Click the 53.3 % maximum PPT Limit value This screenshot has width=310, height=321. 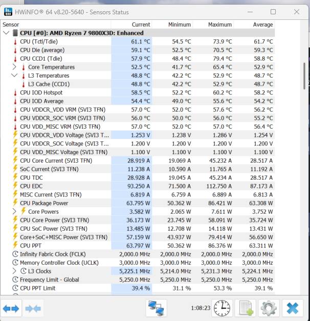coord(223,288)
